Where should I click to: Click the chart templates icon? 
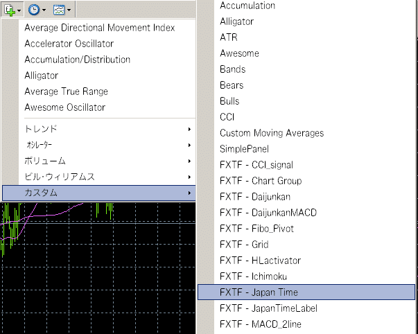coord(59,10)
